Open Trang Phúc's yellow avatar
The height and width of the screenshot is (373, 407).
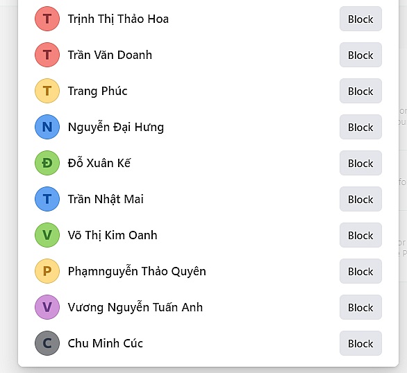pos(47,91)
